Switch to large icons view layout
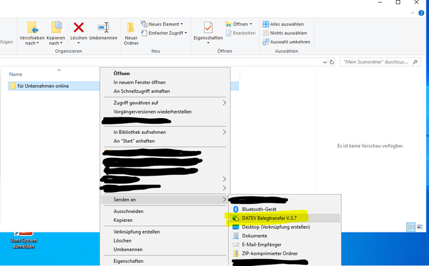Viewport: 429px width, 266px height. [420, 227]
